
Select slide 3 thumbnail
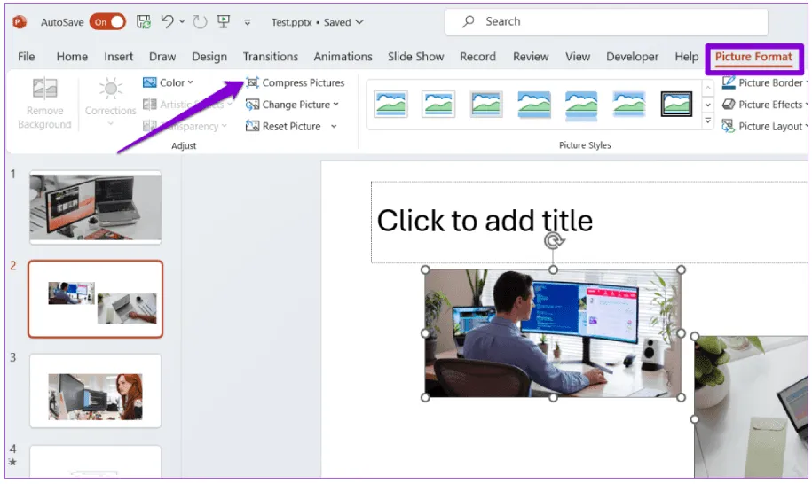96,390
